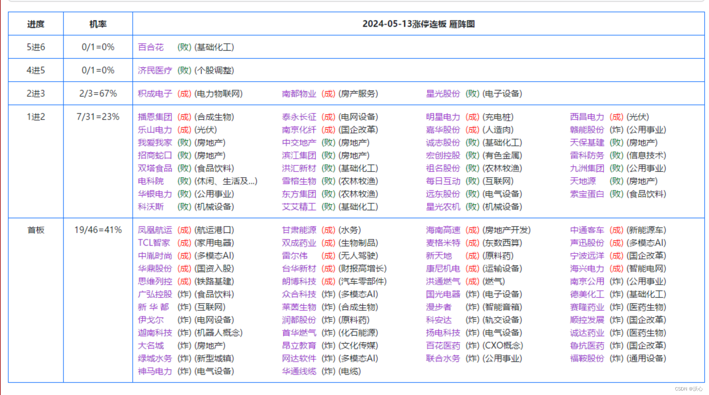This screenshot has width=709, height=395.
Task: Open the TCL智家 stock link
Action: click(154, 243)
